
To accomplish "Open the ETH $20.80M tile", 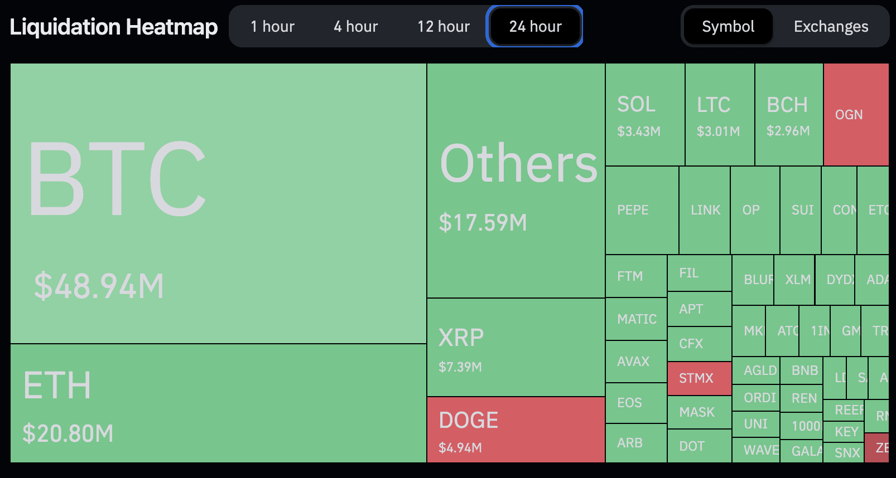I will [218, 403].
